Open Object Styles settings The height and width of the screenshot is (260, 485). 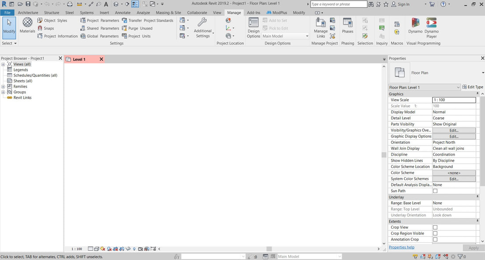point(52,20)
